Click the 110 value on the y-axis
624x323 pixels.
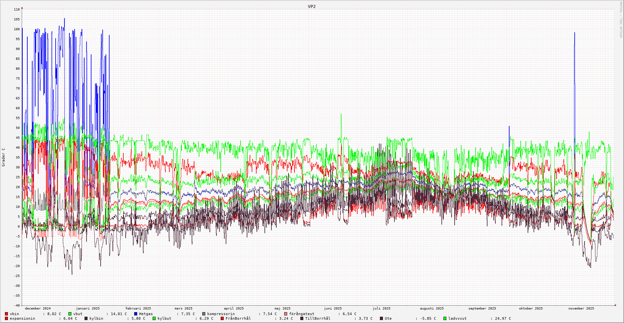point(17,10)
